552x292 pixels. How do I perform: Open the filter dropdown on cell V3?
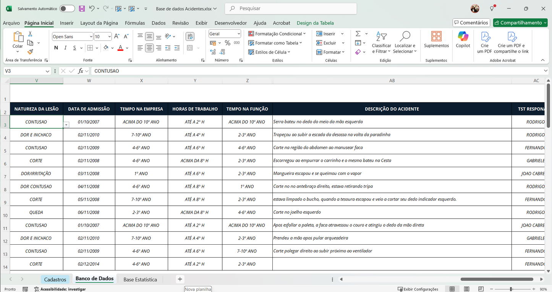[66, 125]
